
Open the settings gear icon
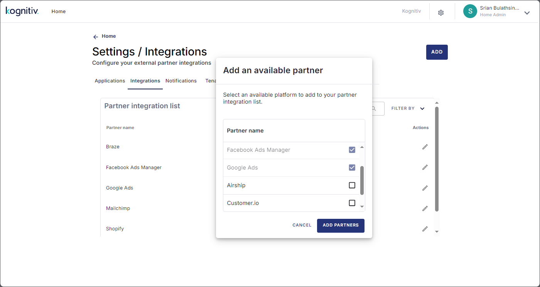(x=441, y=13)
